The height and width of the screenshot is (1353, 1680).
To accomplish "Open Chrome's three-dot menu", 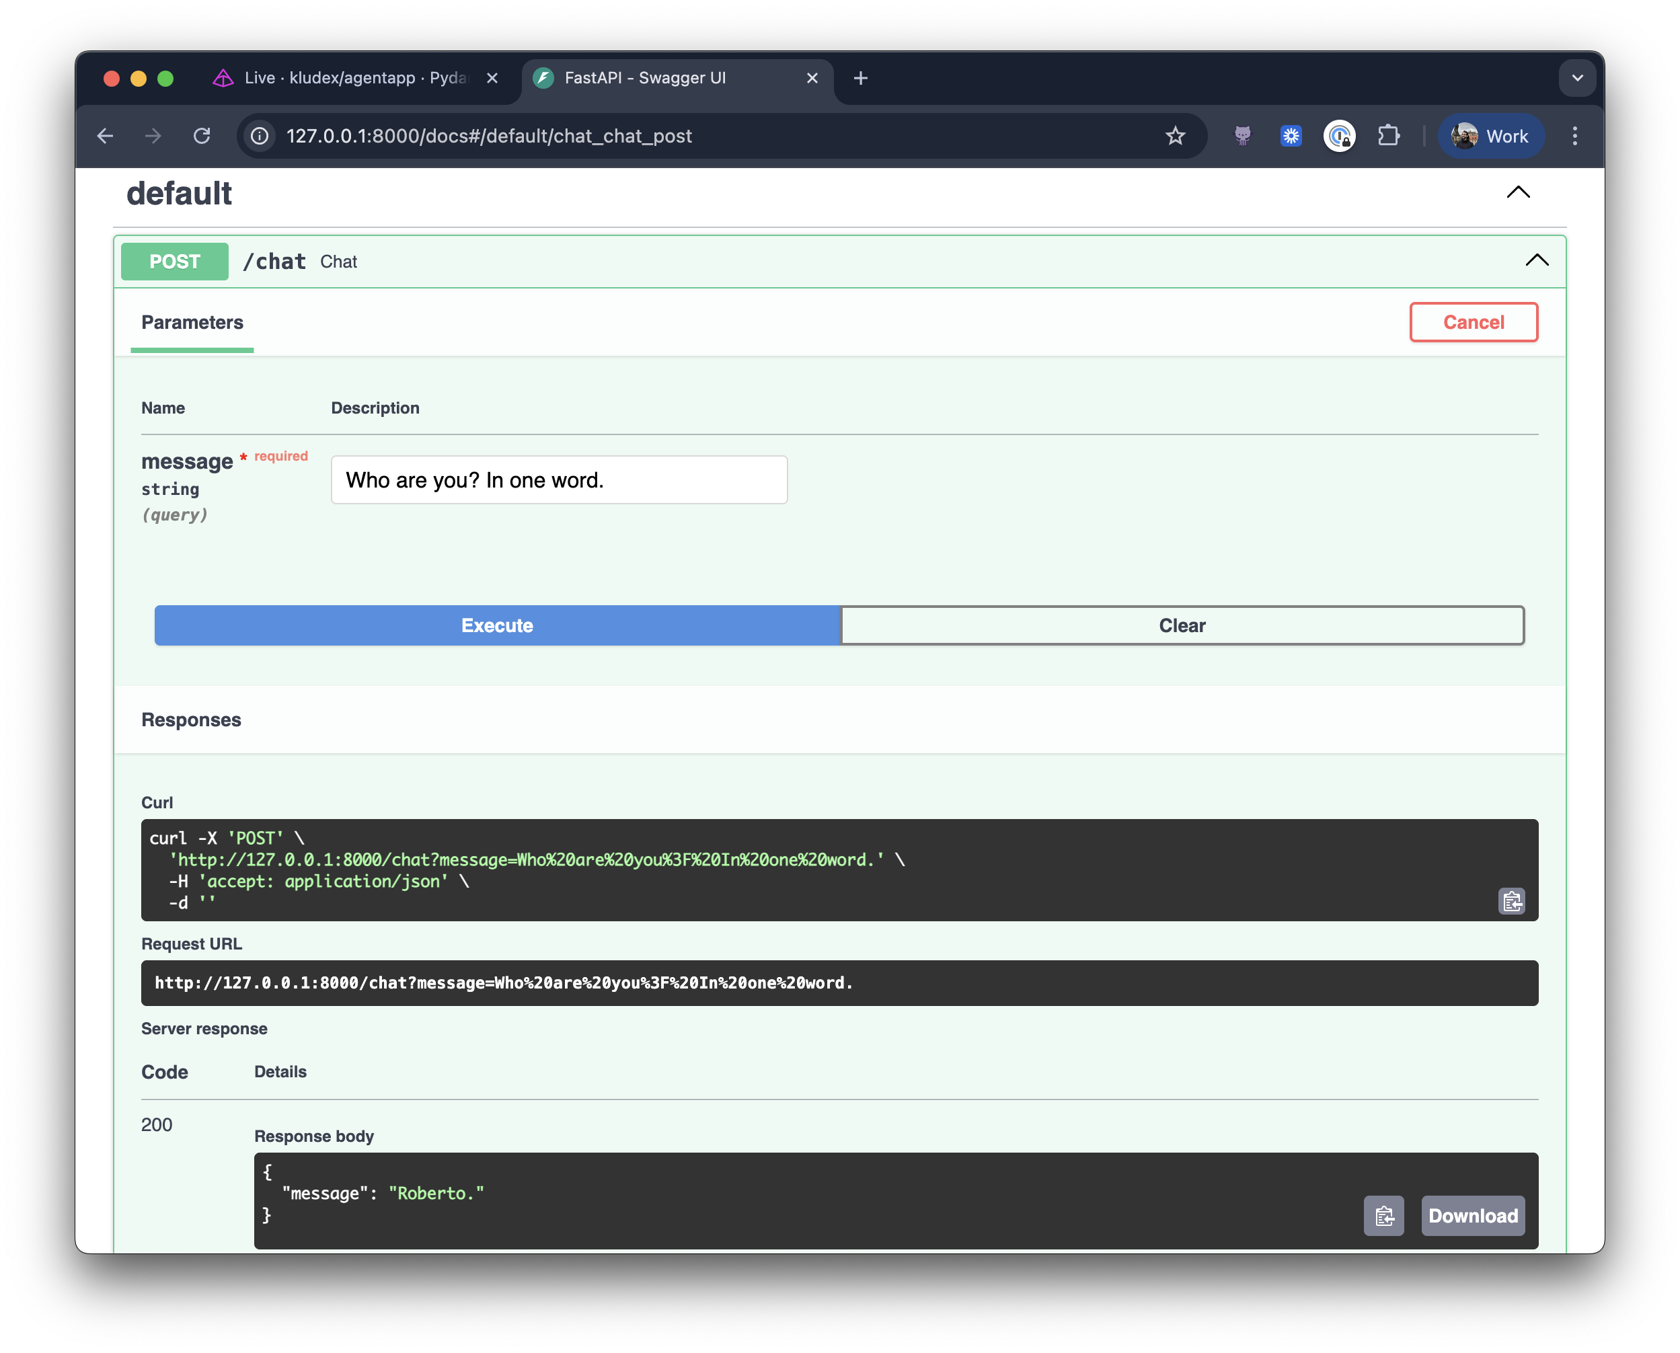I will (1575, 136).
